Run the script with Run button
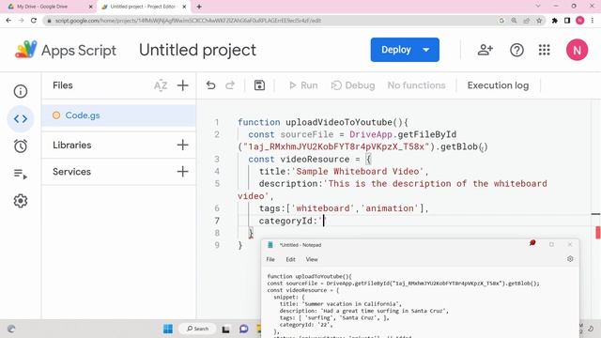This screenshot has width=601, height=338. [303, 85]
